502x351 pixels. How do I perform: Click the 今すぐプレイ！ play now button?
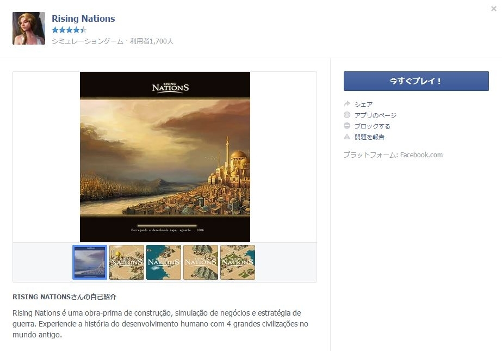[416, 81]
